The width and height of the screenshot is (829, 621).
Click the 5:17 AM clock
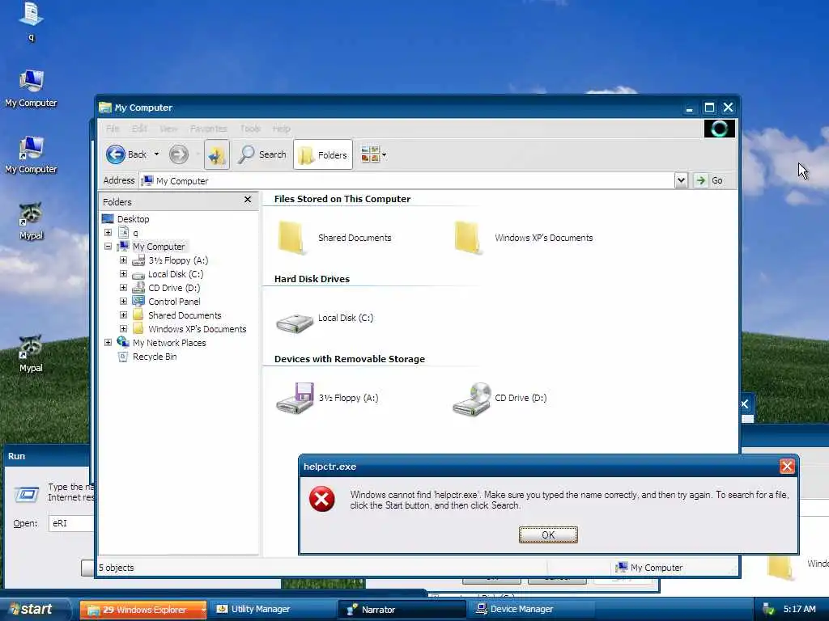pos(799,610)
